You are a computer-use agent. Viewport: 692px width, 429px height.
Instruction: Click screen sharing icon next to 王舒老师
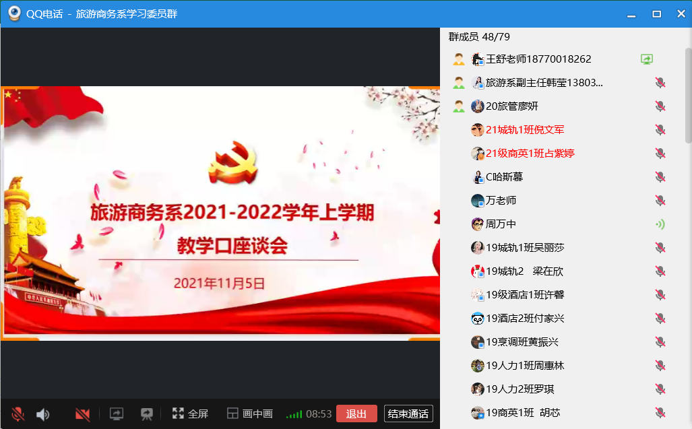pyautogui.click(x=647, y=59)
